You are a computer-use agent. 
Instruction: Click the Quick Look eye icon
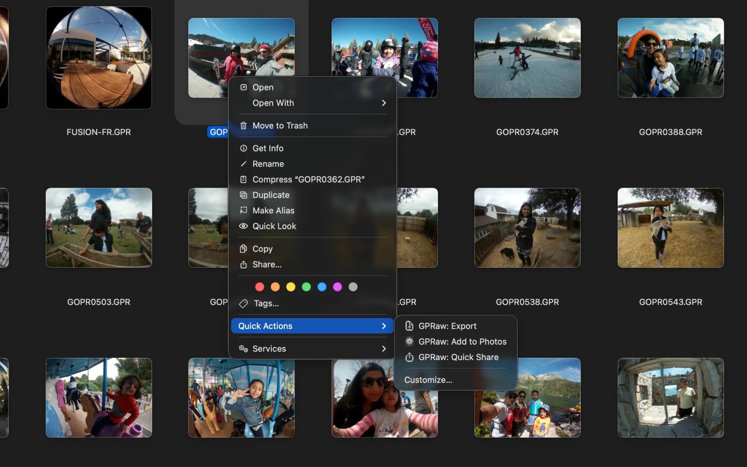(243, 226)
